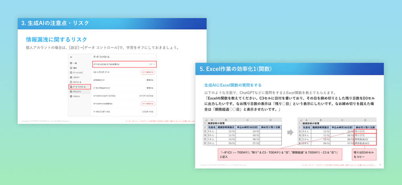Click 締め切り残り日数 header in right table

point(365,127)
